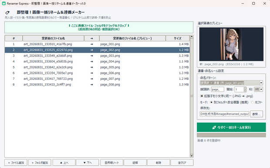The height and width of the screenshot is (168, 270).
Task: Sort by the 変更前のファイル名 column header
Action: [x=54, y=38]
